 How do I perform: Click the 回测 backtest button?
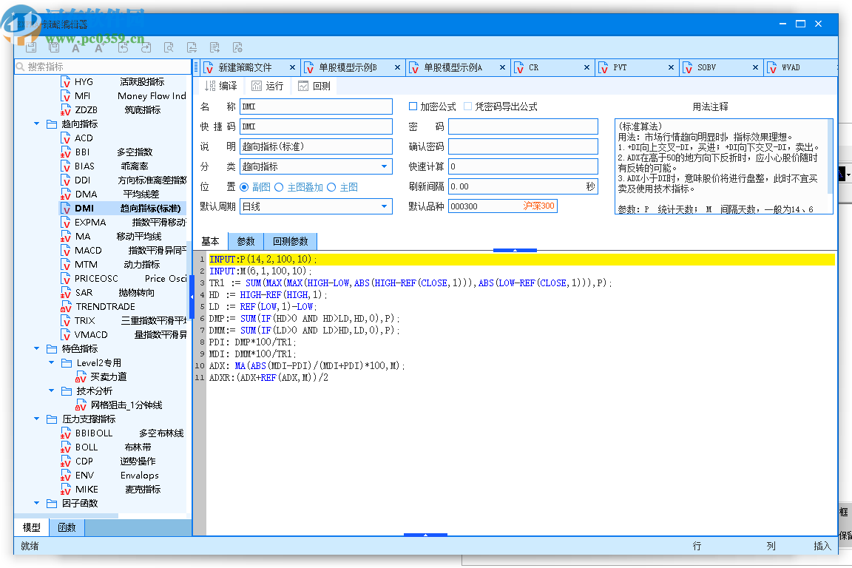(314, 86)
